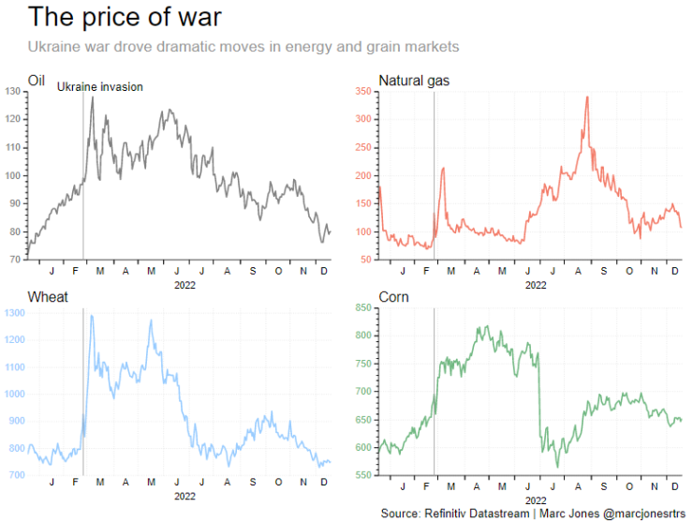Click the Oil chart title
The image size is (693, 522).
(37, 81)
